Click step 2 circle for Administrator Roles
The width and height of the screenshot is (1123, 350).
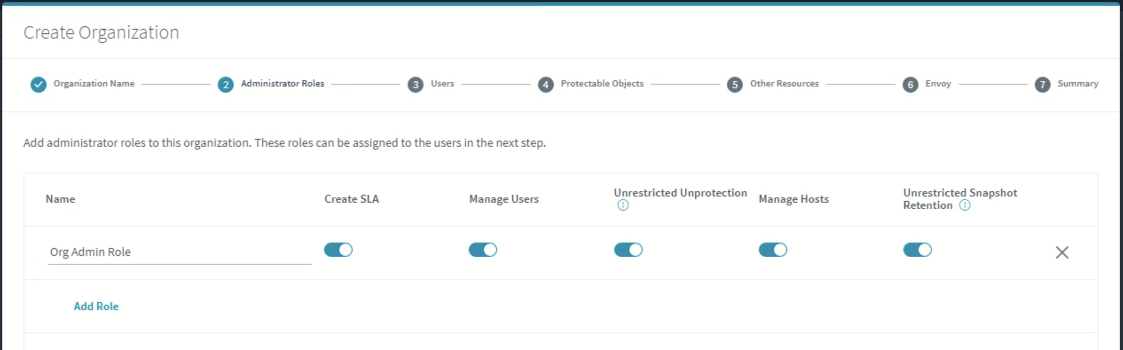point(226,84)
